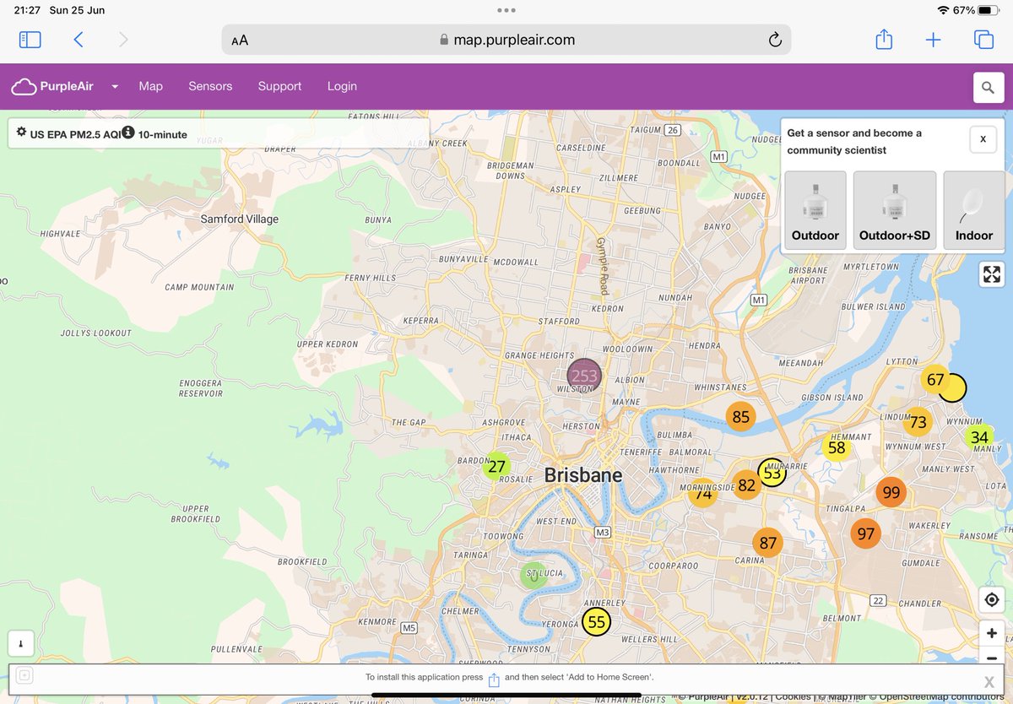Reload the PurpleAir map page
This screenshot has height=704, width=1013.
[x=774, y=40]
